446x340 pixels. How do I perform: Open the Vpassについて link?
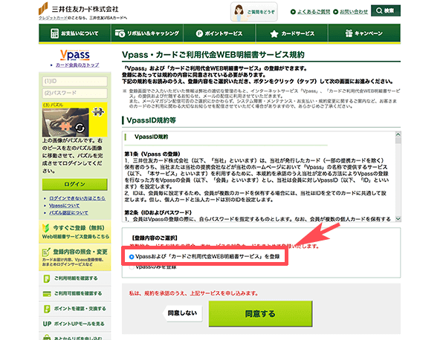(64, 206)
